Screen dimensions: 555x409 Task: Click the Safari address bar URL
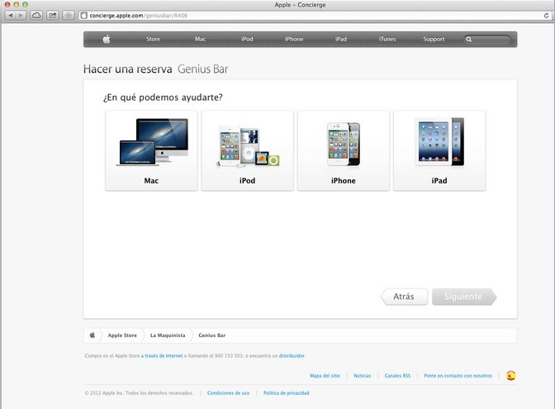coord(139,16)
